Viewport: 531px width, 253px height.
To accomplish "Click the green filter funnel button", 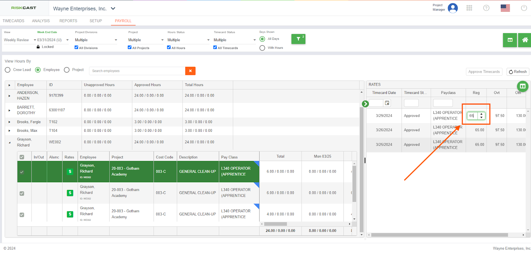I will tap(298, 39).
